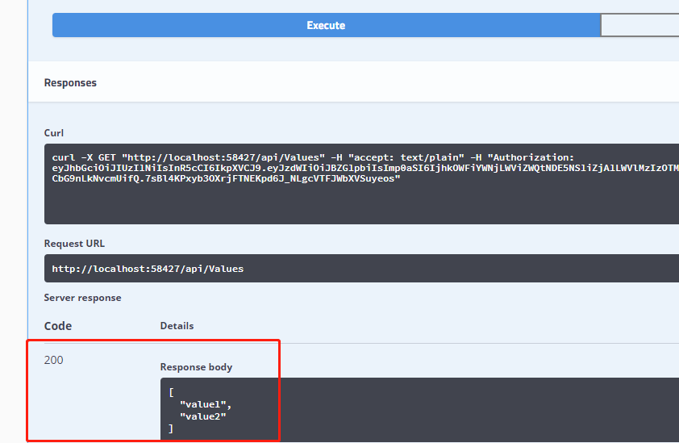Click the blue Execute button
Viewport: 679px width, 443px height.
(326, 26)
